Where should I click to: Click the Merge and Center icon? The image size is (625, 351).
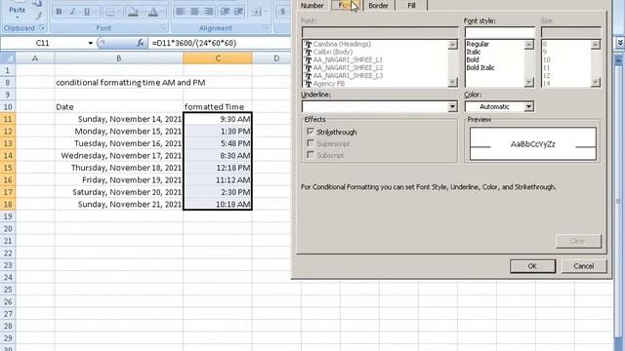[x=257, y=12]
